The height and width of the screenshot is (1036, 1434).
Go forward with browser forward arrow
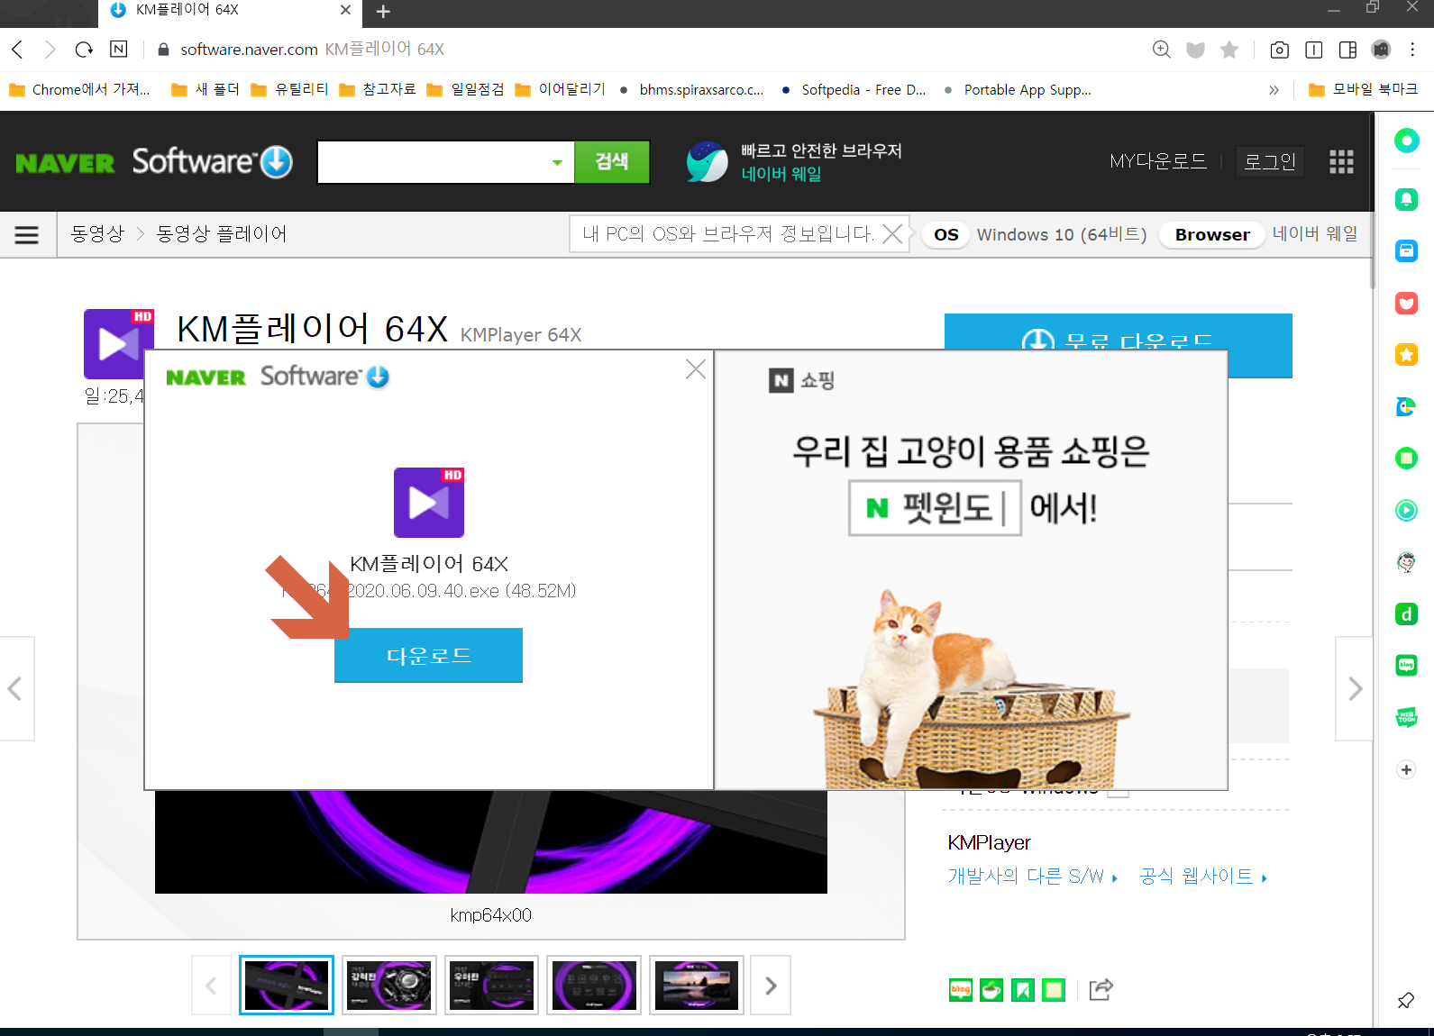coord(50,50)
